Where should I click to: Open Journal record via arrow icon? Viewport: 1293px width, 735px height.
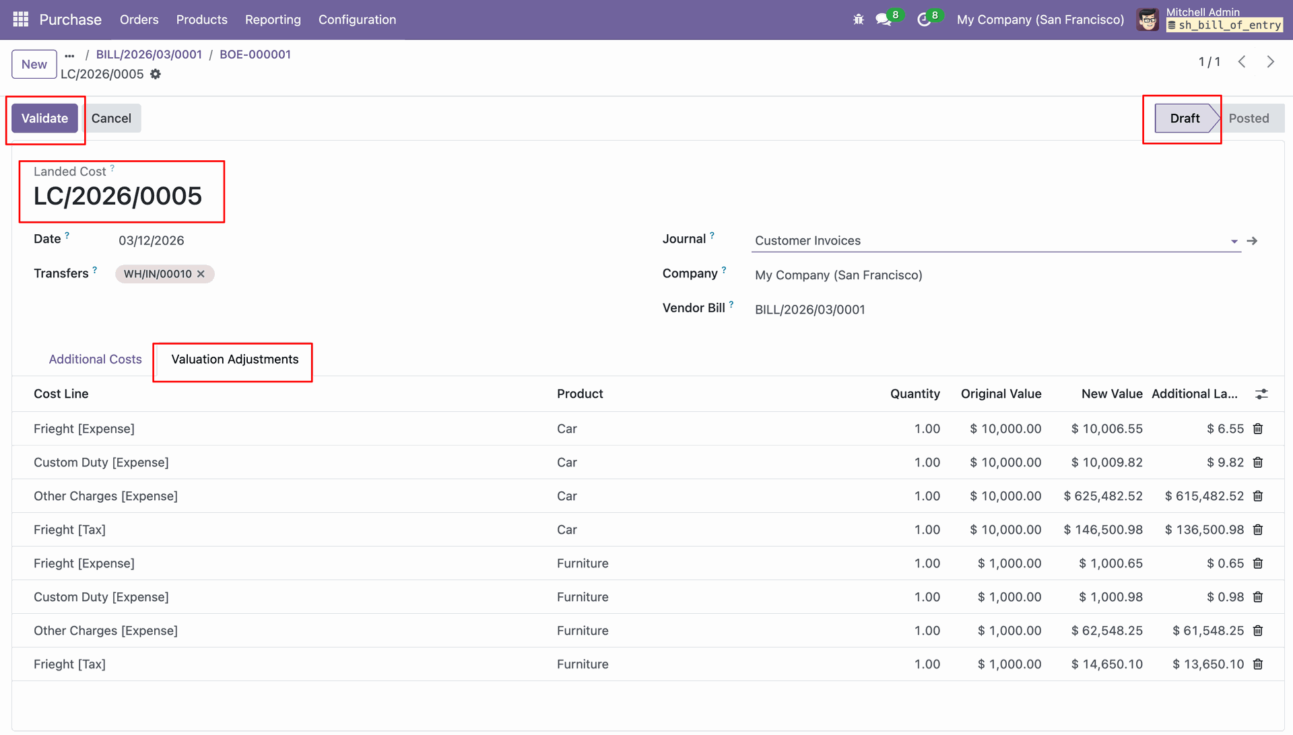(1252, 241)
